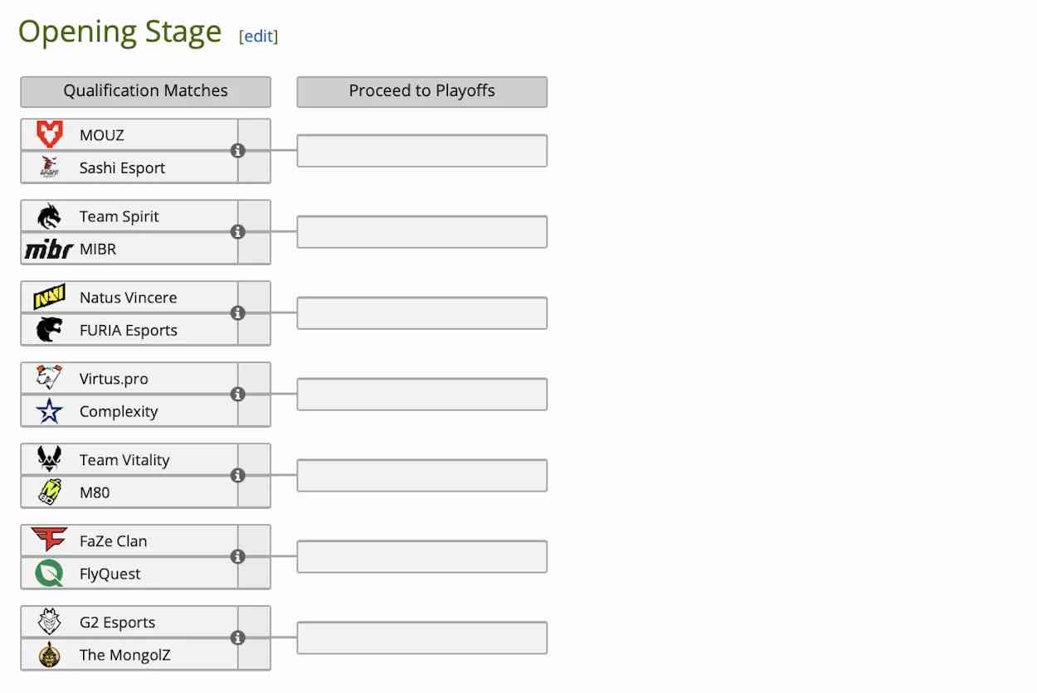
Task: Click the Qualification Matches column header
Action: point(145,91)
